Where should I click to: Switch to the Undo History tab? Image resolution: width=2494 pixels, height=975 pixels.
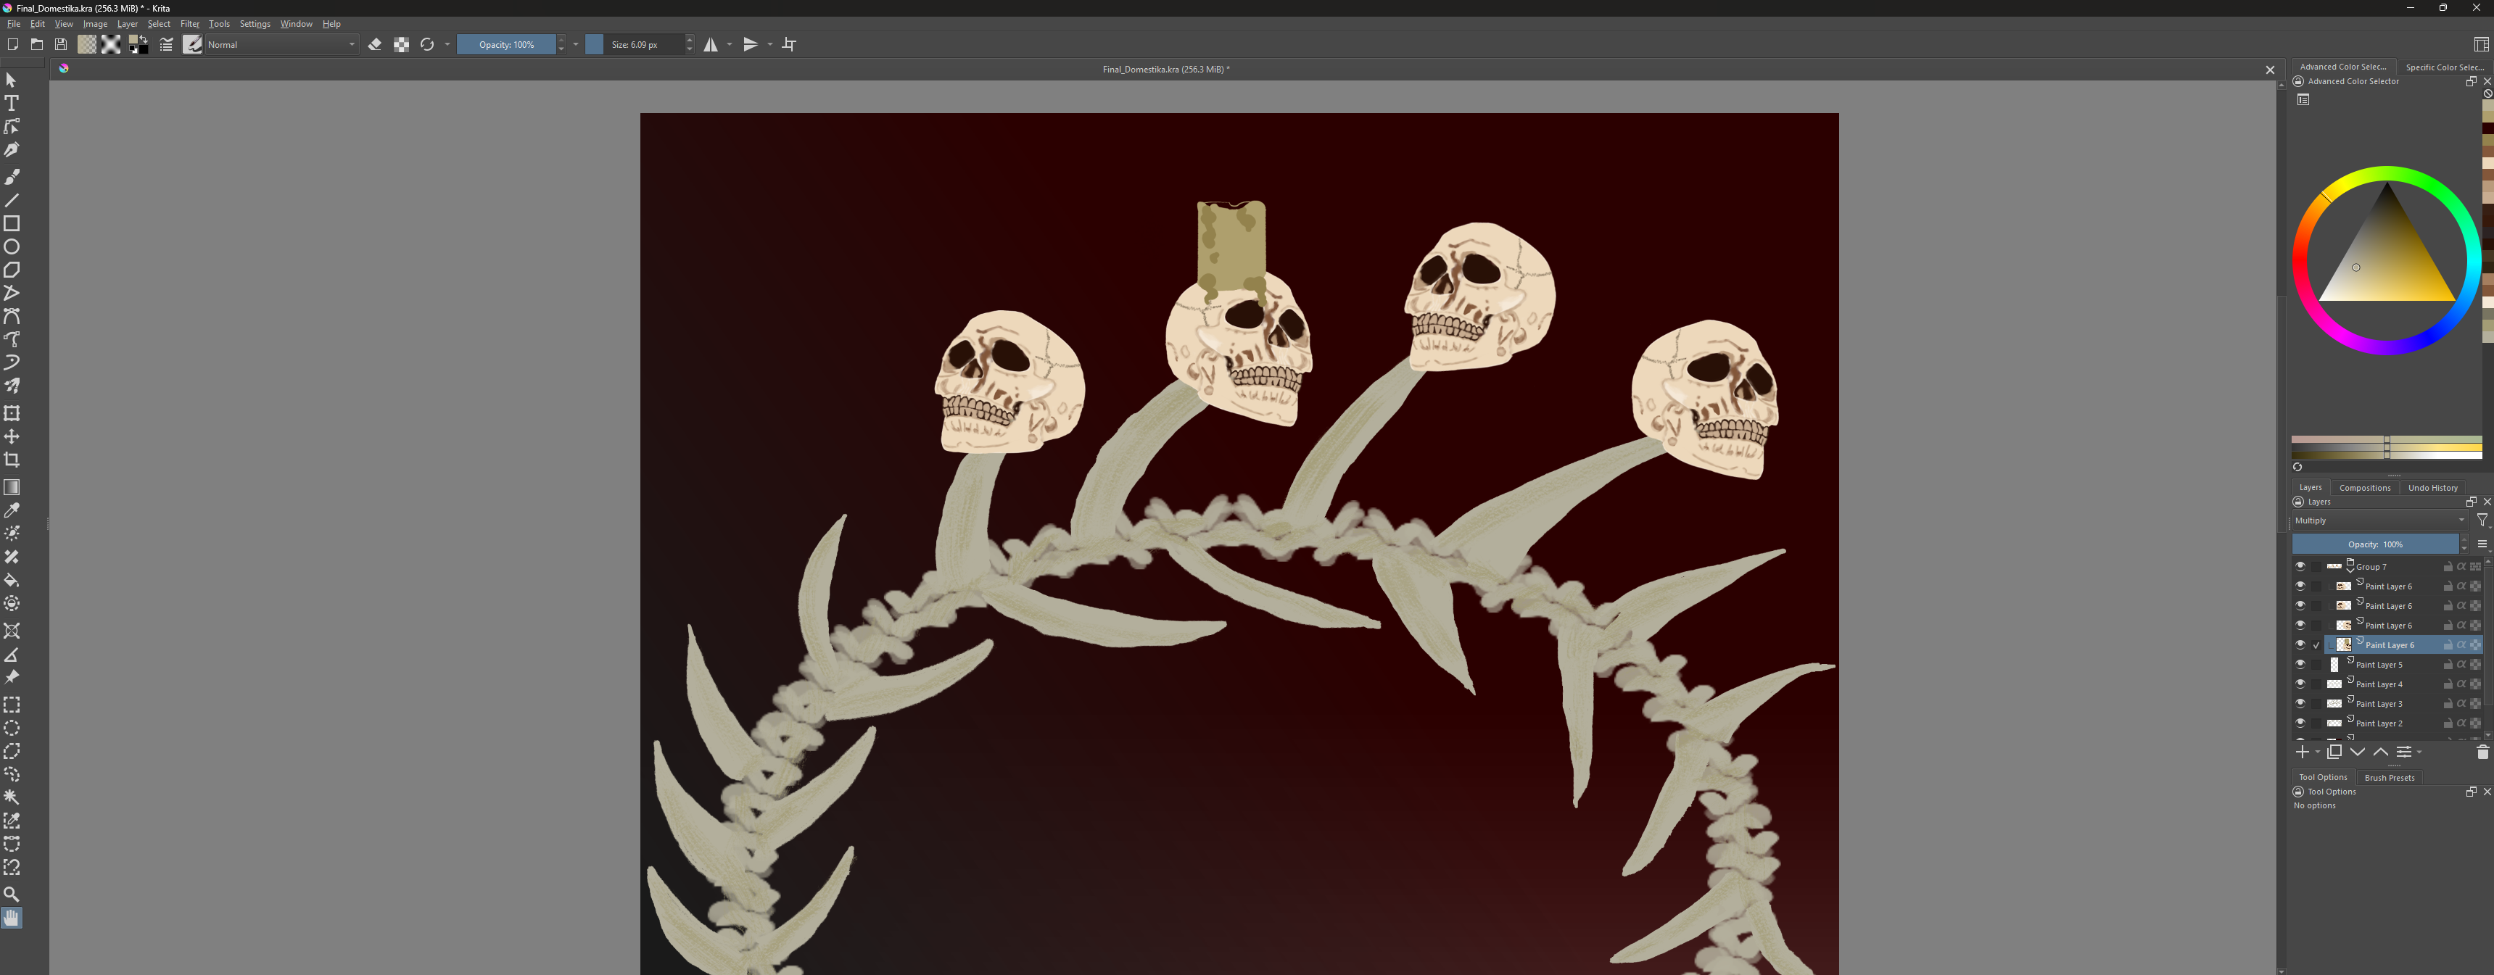[2432, 488]
